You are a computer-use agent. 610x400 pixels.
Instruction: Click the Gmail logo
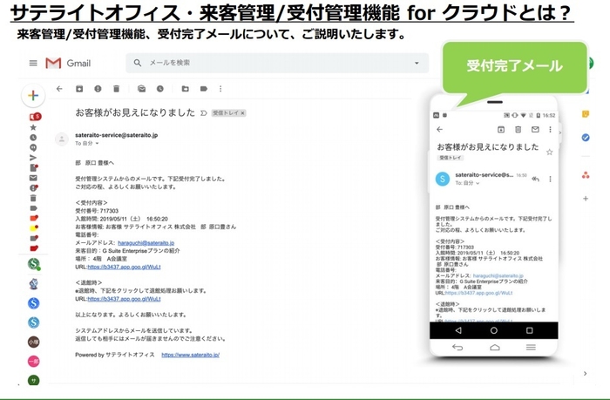click(x=68, y=63)
